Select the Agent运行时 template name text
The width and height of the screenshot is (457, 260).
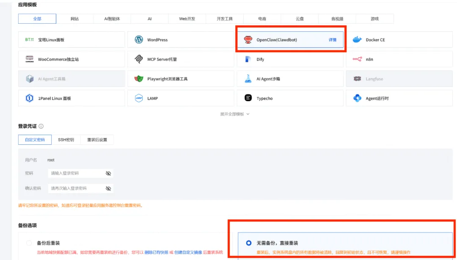377,98
